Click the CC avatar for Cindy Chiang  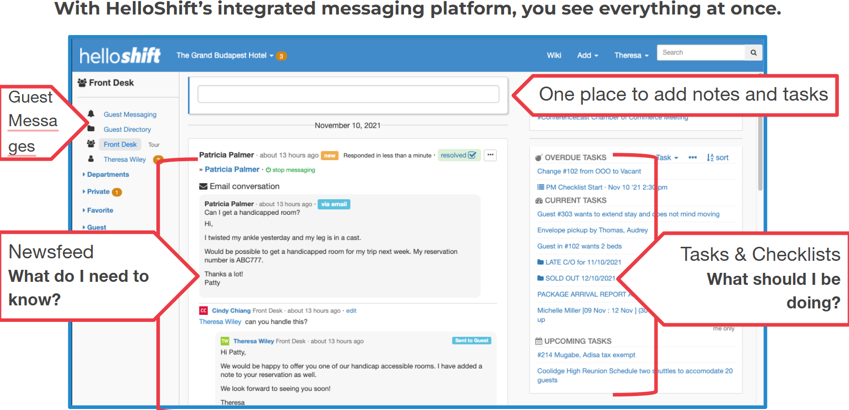point(203,311)
